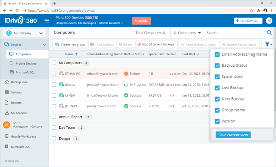The width and height of the screenshot is (276, 167).
Task: Open Computers in the sidebar
Action: click(27, 54)
